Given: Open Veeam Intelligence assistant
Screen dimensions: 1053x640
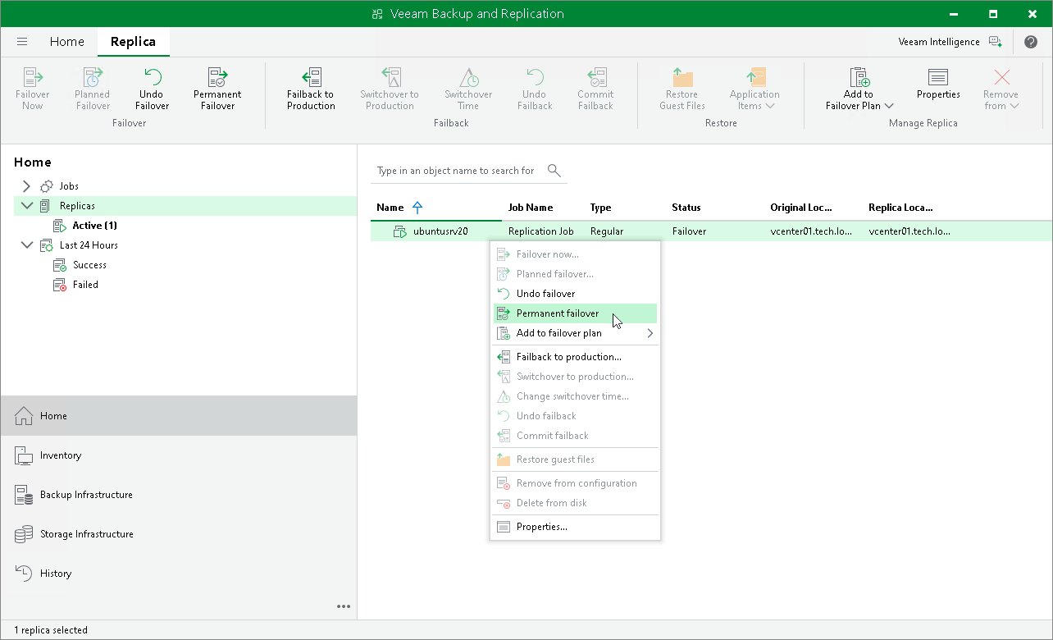Looking at the screenshot, I should (x=950, y=42).
